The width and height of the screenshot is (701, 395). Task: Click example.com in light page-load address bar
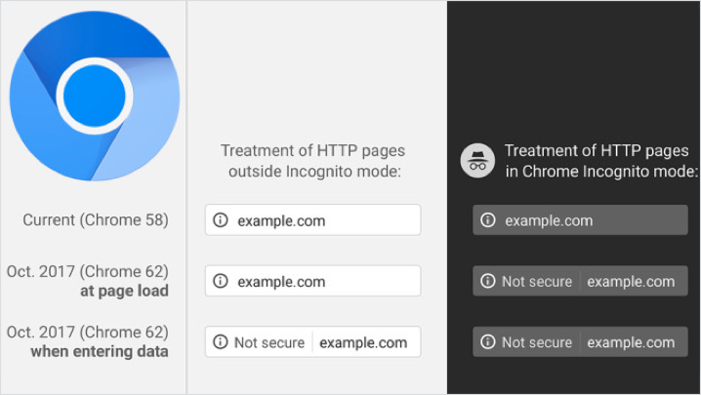pos(281,282)
